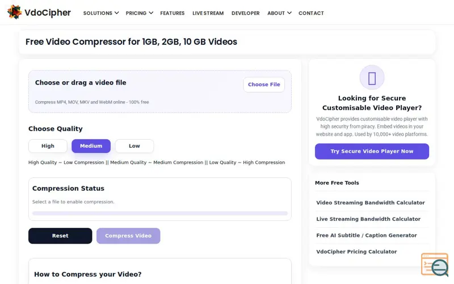The height and width of the screenshot is (284, 454).
Task: Open the chat widget icon at bottom right
Action: pyautogui.click(x=435, y=265)
